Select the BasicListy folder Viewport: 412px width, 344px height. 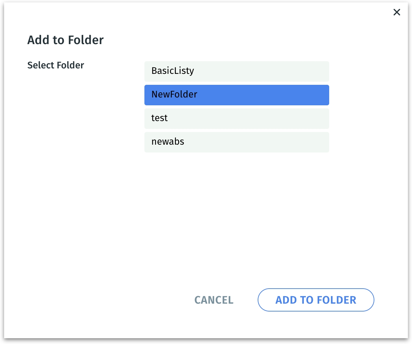point(236,71)
